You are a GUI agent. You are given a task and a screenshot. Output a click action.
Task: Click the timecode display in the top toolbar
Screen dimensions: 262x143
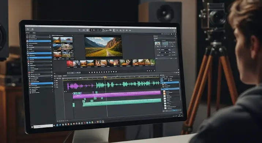96,30
